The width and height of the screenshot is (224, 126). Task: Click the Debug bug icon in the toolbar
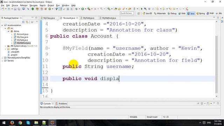pyautogui.click(x=76, y=9)
